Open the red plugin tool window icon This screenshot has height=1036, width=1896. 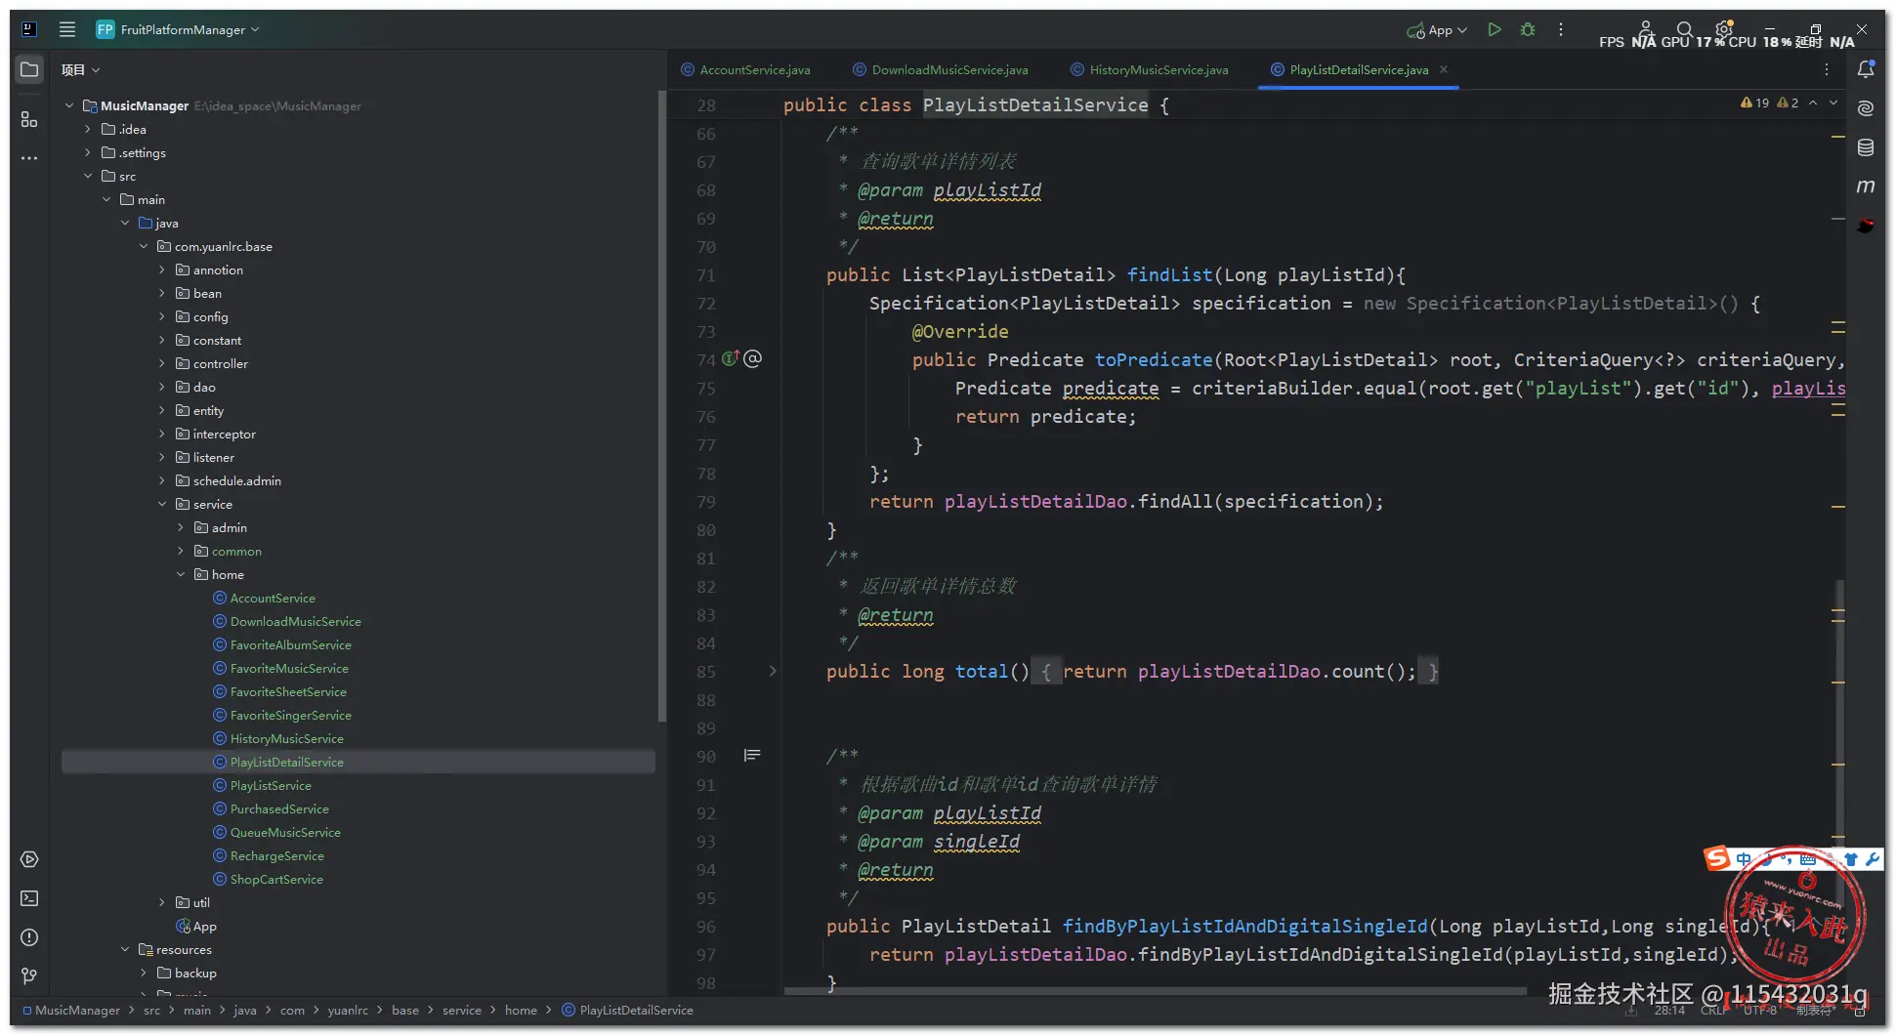click(x=1866, y=226)
